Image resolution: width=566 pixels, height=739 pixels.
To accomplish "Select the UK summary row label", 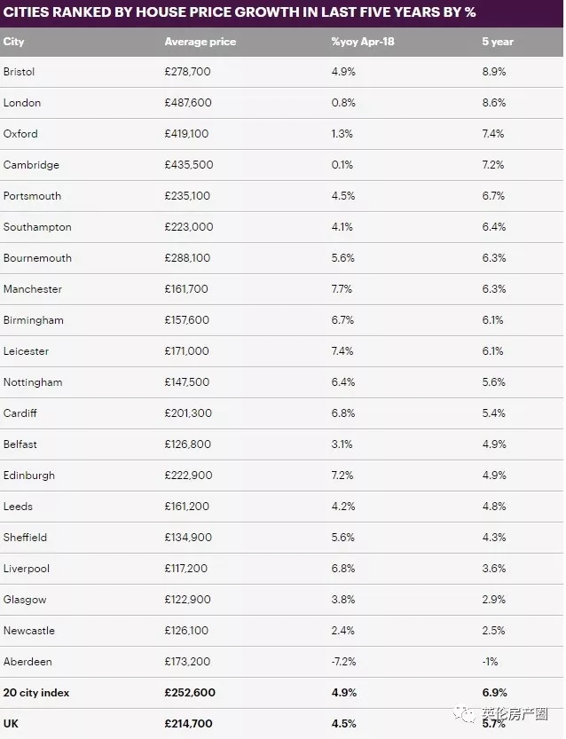I will click(11, 724).
